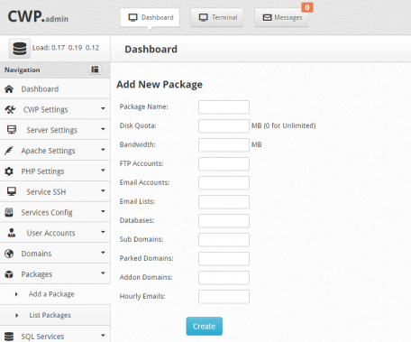Click the orange message count badge
411x342 pixels.
click(307, 7)
